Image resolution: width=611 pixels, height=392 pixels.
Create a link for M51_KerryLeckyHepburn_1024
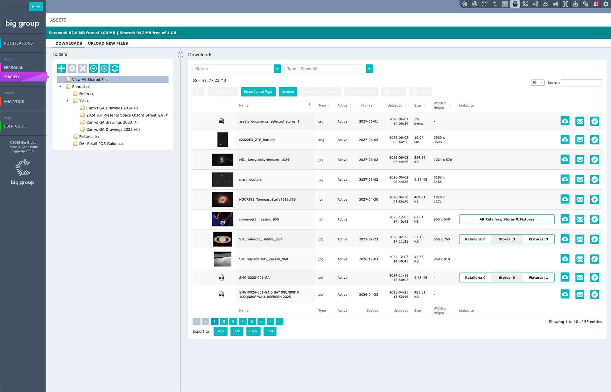point(594,160)
